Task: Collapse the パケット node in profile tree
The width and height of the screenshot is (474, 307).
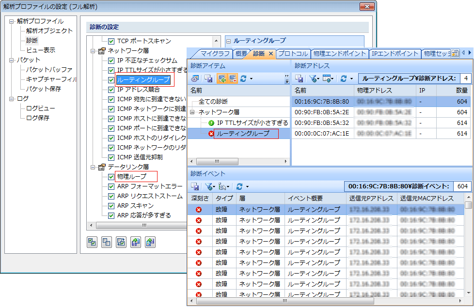Action: 12,60
